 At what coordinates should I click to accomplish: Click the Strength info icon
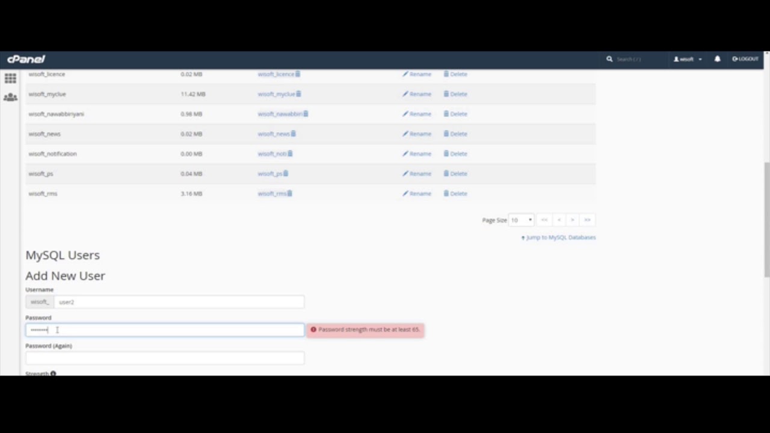53,373
